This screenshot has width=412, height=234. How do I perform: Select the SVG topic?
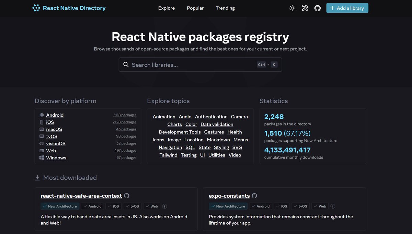point(237,148)
